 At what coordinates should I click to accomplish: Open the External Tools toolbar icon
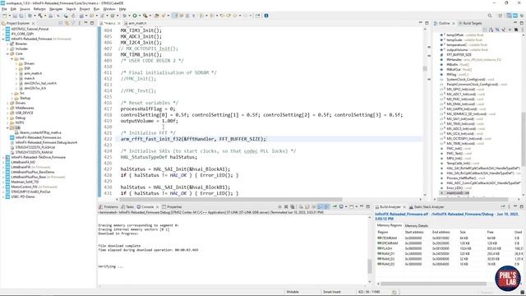click(145, 16)
